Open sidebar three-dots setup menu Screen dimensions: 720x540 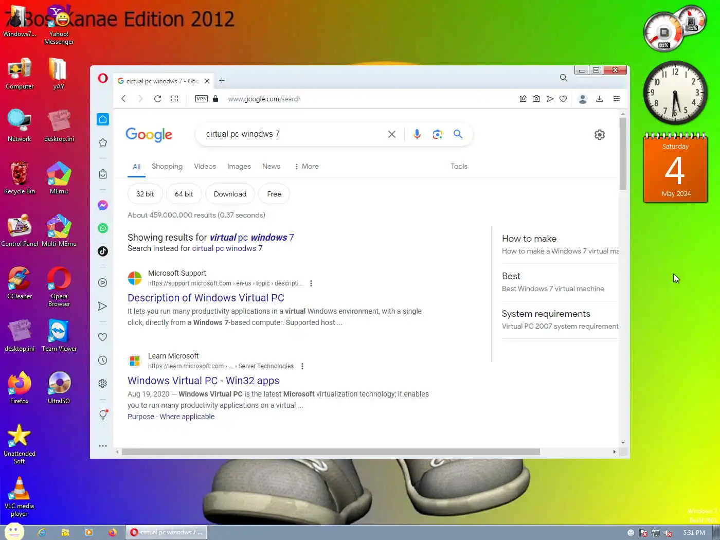pos(103,446)
